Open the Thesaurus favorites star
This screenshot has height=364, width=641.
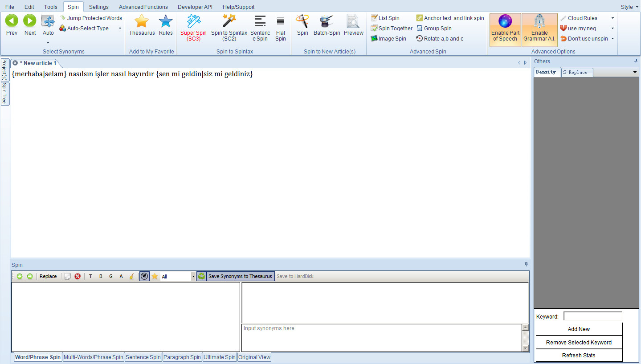pyautogui.click(x=142, y=21)
